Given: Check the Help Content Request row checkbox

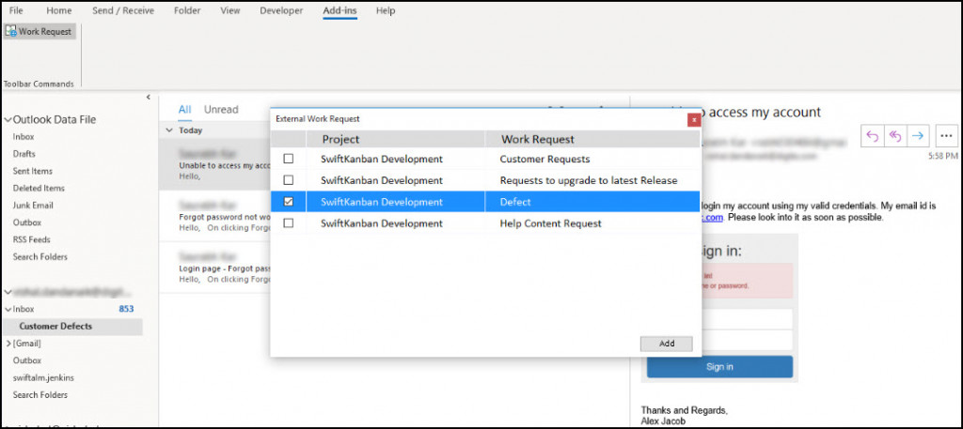Looking at the screenshot, I should coord(288,223).
